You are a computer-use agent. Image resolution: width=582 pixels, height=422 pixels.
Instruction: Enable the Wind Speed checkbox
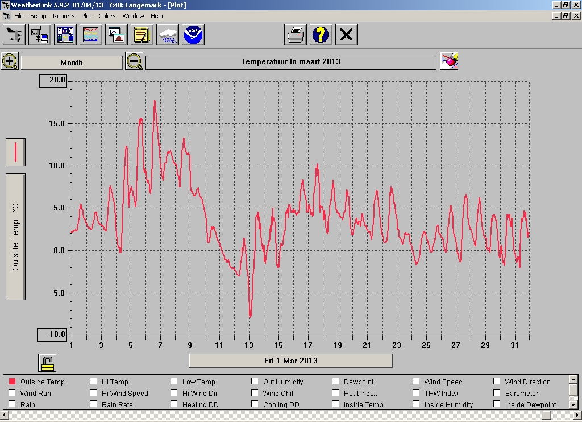point(416,382)
